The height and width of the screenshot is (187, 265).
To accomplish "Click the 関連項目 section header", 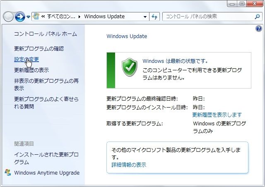I will [24, 144].
